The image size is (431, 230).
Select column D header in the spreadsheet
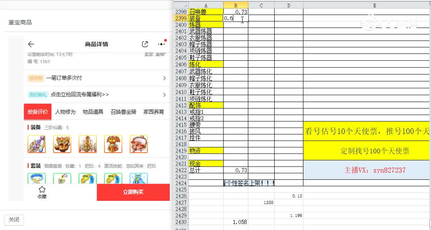[289, 5]
